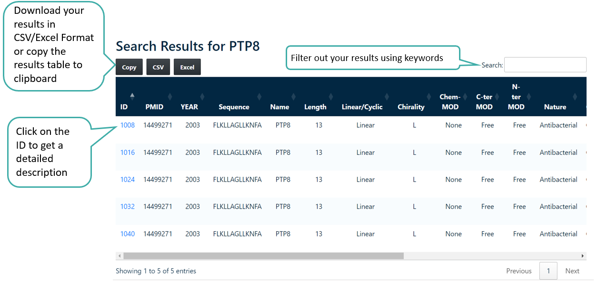Sort table by ID column
Viewport: 599px width, 285px height.
(124, 107)
